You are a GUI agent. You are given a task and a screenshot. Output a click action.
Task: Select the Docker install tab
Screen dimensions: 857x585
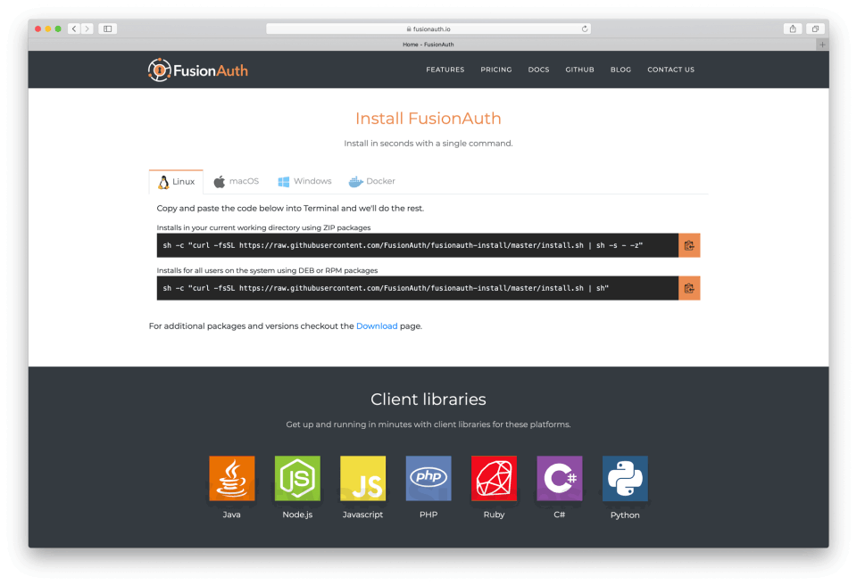[372, 181]
